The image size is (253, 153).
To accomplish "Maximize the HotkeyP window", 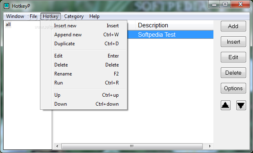I will [225, 4].
